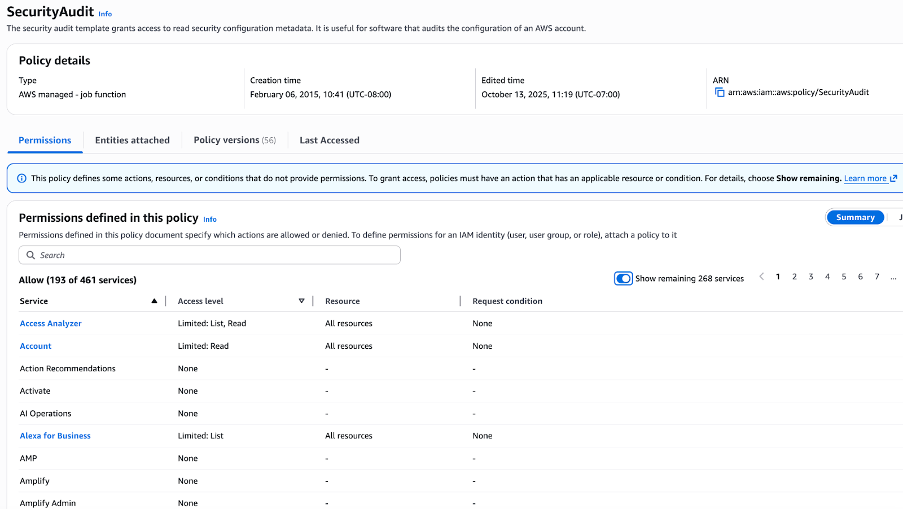Click 'Limited: List' for Alexa for Business
903x509 pixels.
200,436
